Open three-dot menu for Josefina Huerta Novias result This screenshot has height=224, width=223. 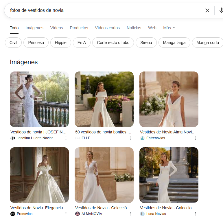point(66,138)
